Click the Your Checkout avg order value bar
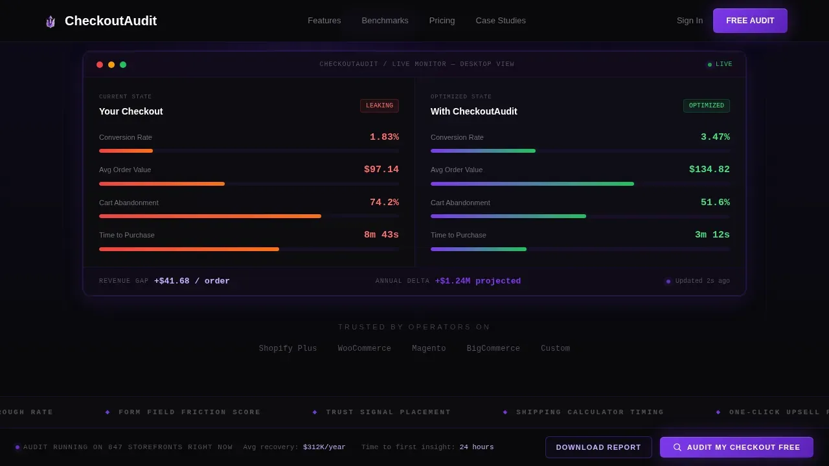The height and width of the screenshot is (466, 829). (x=249, y=184)
